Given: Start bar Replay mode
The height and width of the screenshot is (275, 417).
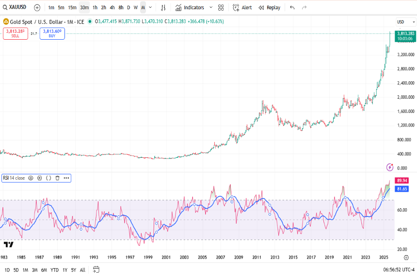Looking at the screenshot, I should pos(269,8).
